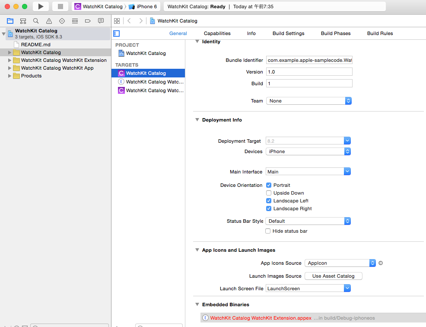
Task: Select the WatchKit Catalog project header row
Action: coord(58,34)
